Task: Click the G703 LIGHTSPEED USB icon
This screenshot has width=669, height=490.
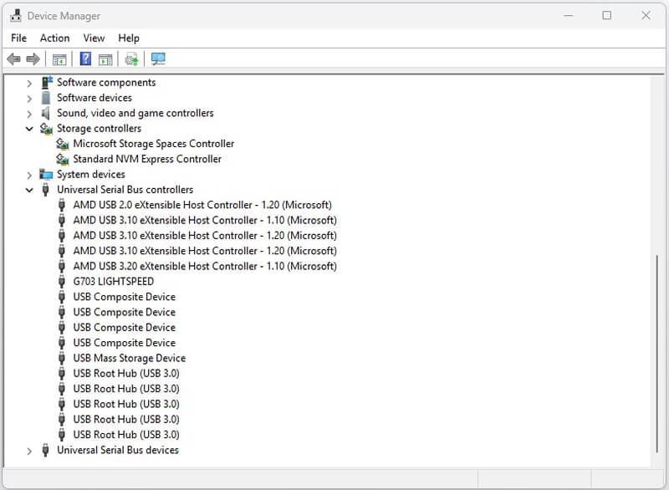Action: (x=62, y=282)
